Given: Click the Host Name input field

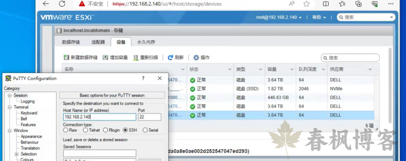Looking at the screenshot, I should click(x=100, y=117).
